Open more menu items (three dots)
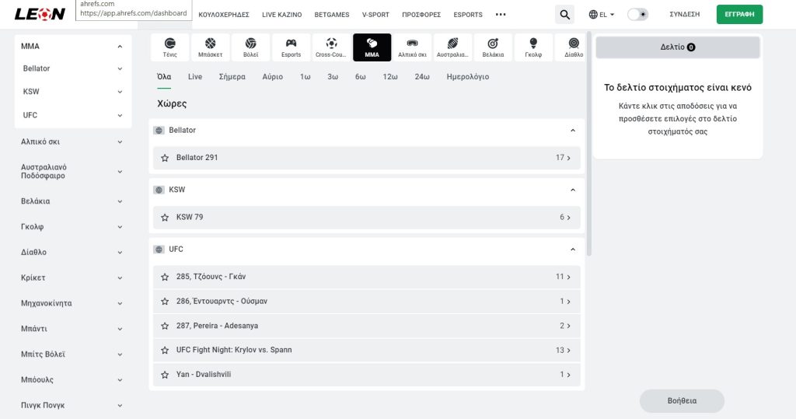Image resolution: width=796 pixels, height=419 pixels. 501,14
